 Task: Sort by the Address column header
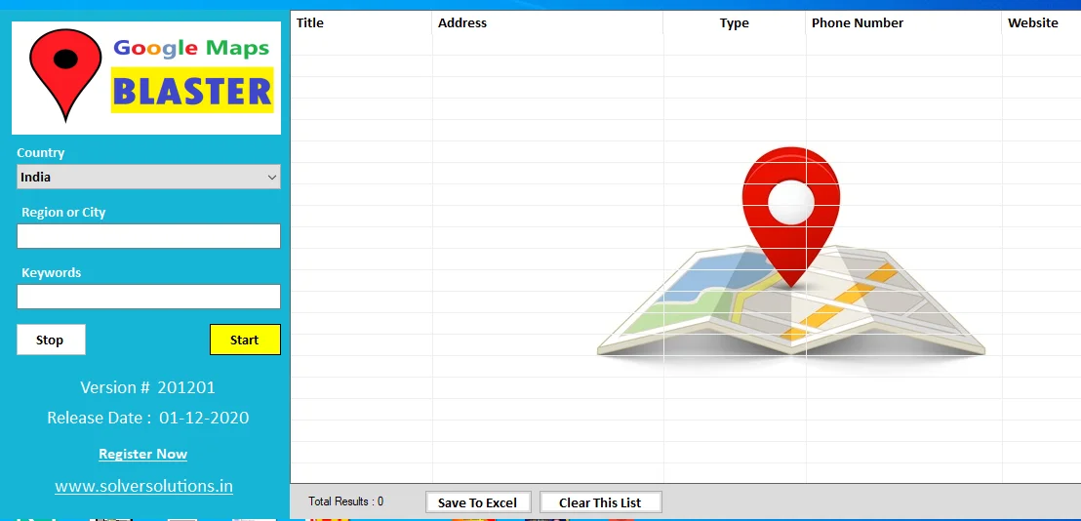[462, 22]
